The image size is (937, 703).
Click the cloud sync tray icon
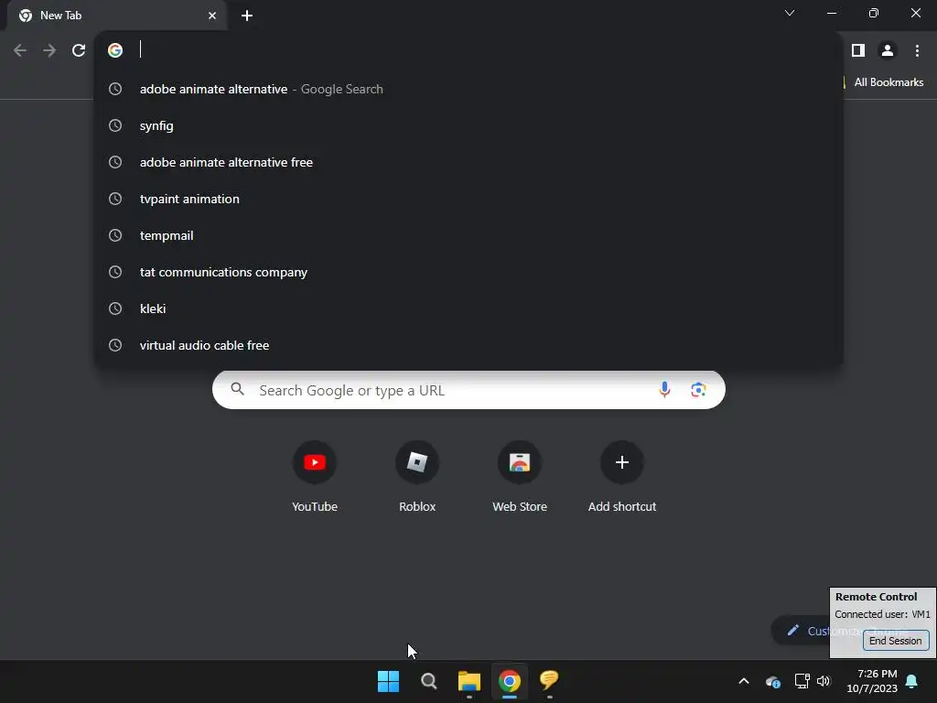772,681
